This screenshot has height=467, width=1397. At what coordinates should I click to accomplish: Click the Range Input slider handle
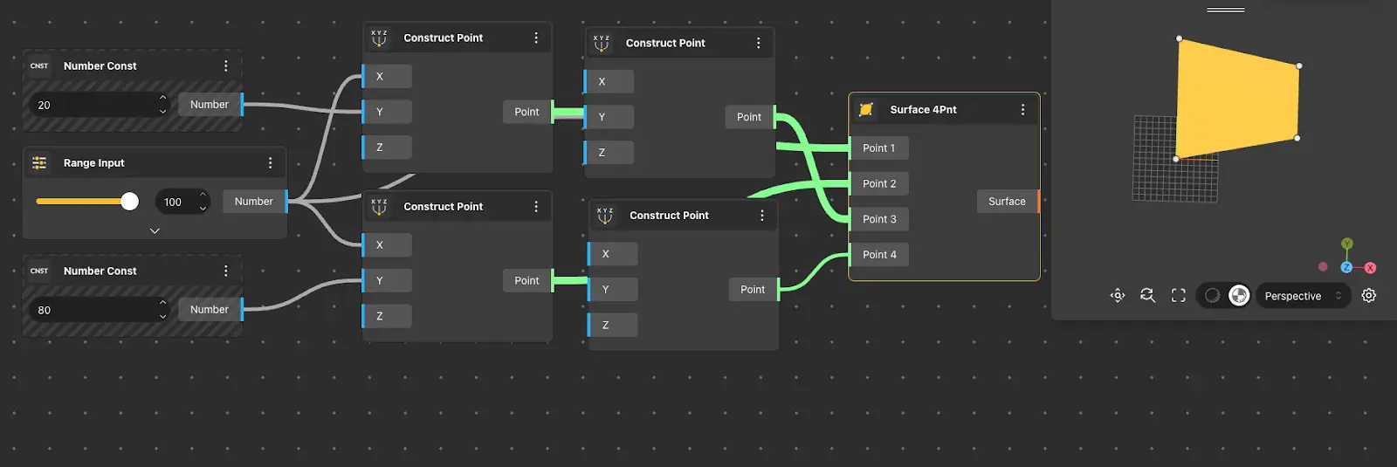(129, 202)
